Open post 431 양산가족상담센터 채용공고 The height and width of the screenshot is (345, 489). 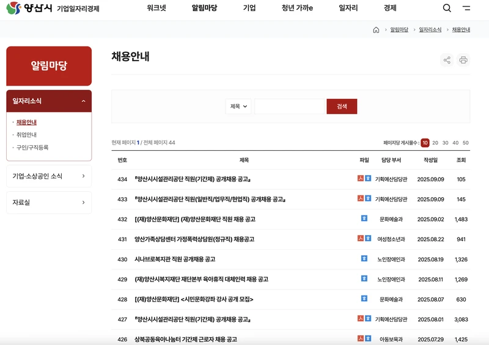point(194,239)
